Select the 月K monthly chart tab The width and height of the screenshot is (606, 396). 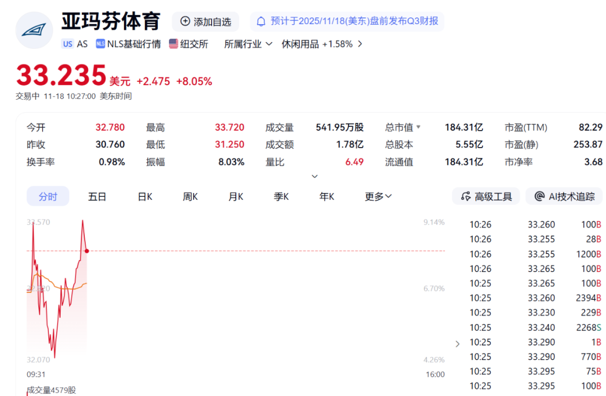236,196
